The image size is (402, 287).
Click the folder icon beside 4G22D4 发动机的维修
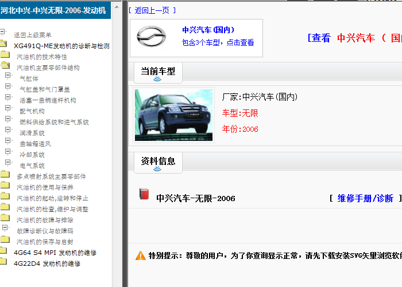3,261
